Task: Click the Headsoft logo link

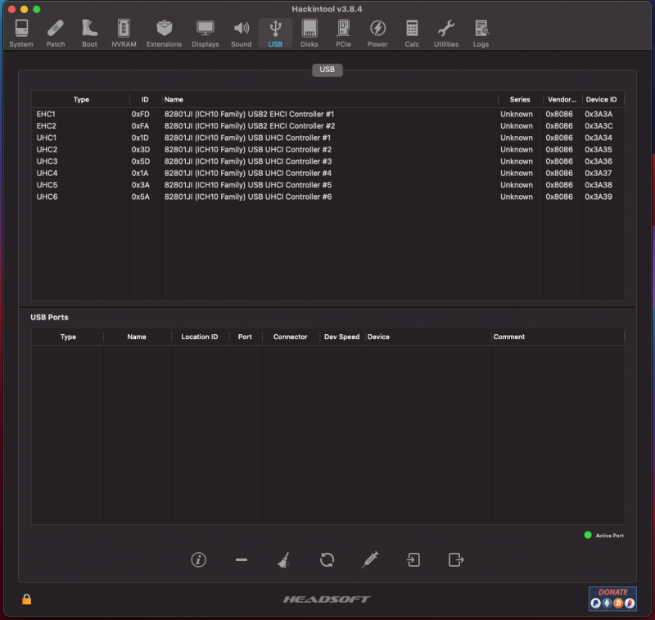Action: (327, 600)
